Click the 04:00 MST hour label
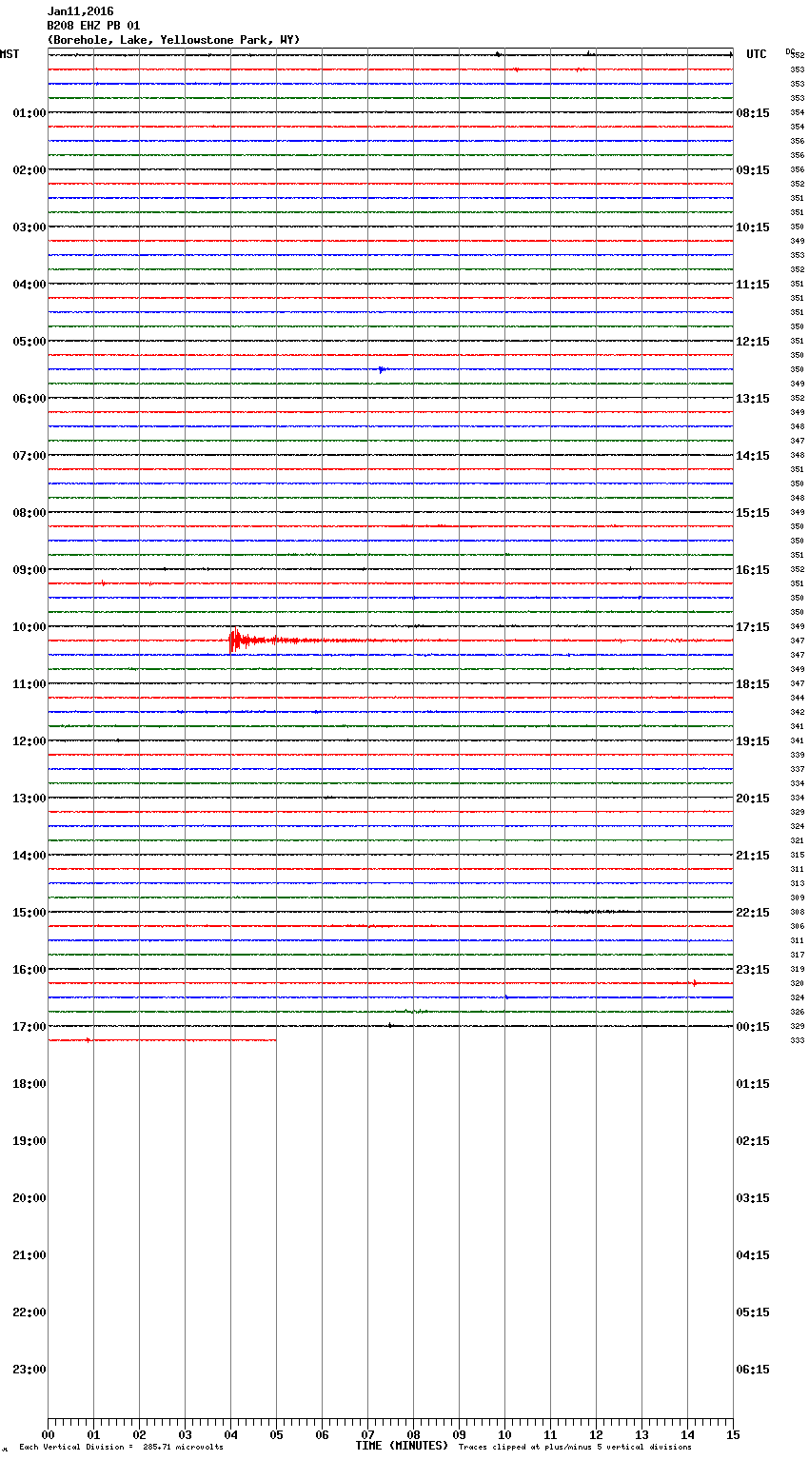Viewport: 809px width, 1460px height. (x=30, y=285)
